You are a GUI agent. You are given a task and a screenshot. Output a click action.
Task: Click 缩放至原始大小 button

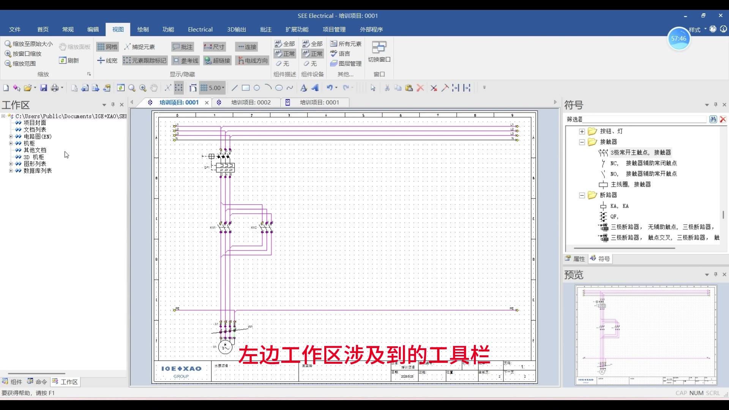point(29,44)
